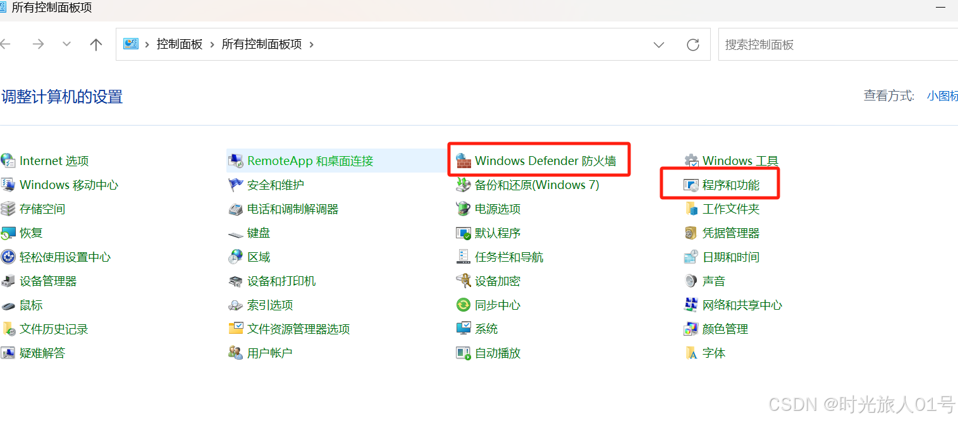Open the 程序和功能 icon
The image size is (958, 421).
click(692, 185)
